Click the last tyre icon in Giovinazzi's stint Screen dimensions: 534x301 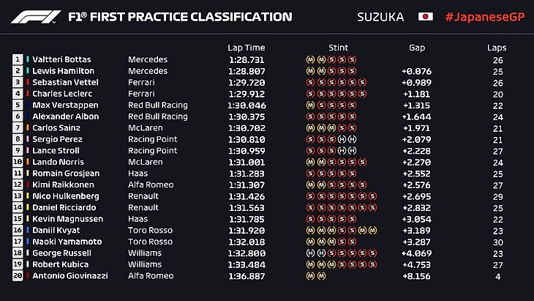(320, 276)
